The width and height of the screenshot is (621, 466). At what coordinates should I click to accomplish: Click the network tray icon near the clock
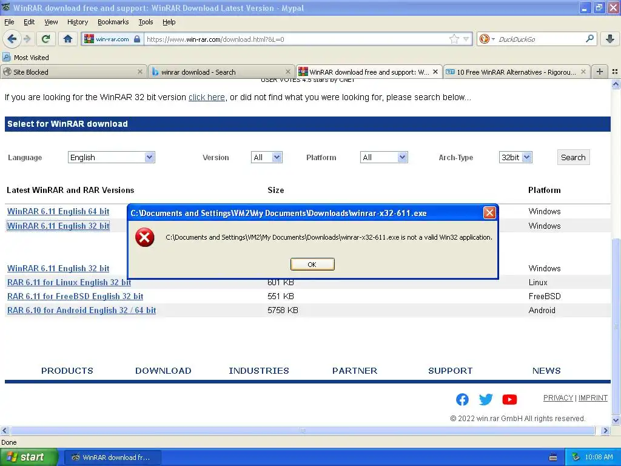click(576, 457)
